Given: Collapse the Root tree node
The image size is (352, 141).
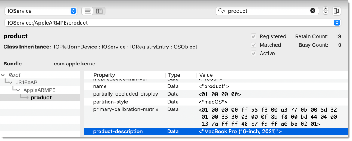Looking at the screenshot, I should pos(3,75).
